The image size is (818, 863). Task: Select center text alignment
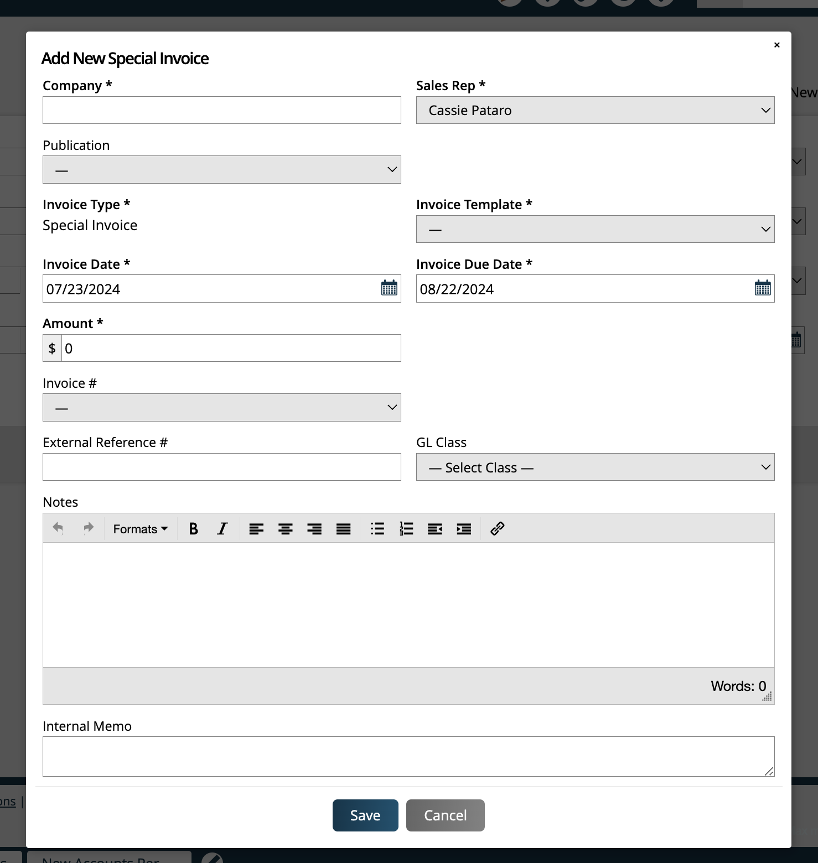[285, 528]
